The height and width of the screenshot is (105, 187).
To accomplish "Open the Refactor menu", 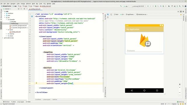I will pyautogui.click(x=28, y=4).
